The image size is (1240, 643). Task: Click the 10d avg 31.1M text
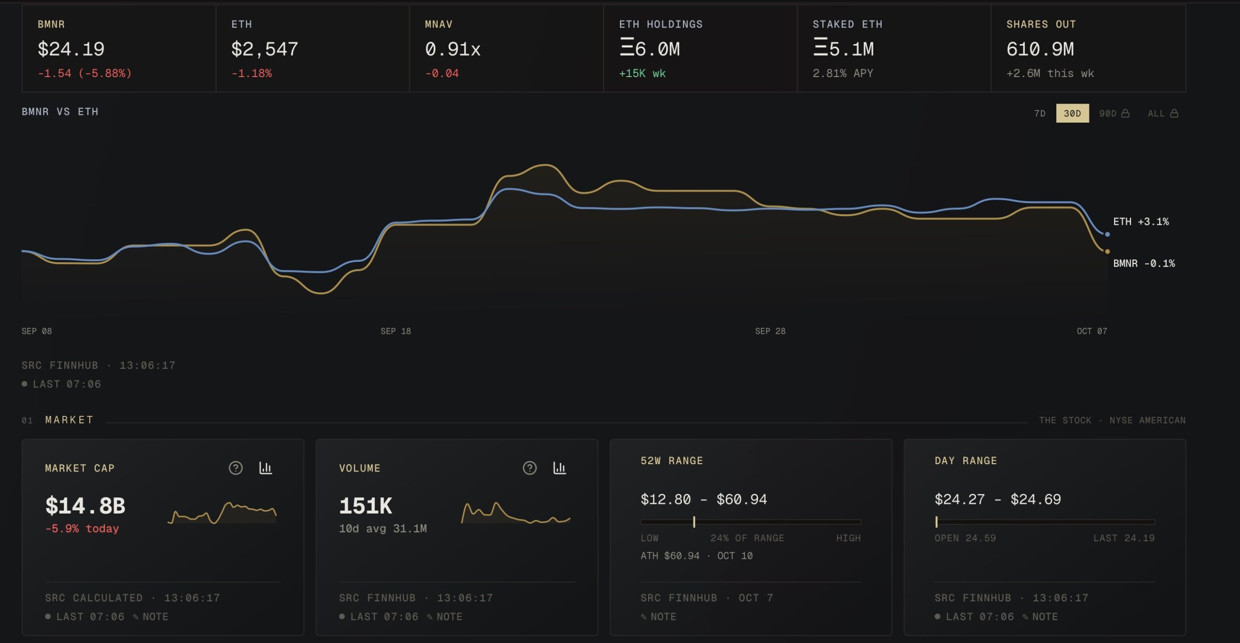pyautogui.click(x=383, y=529)
